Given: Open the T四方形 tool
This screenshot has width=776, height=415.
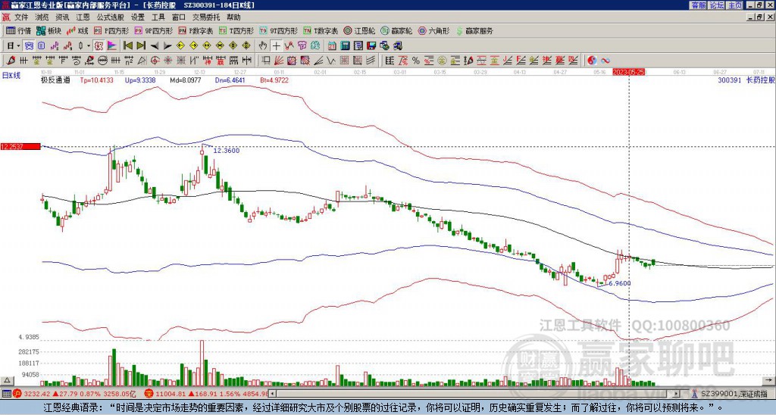Looking at the screenshot, I should coord(236,30).
